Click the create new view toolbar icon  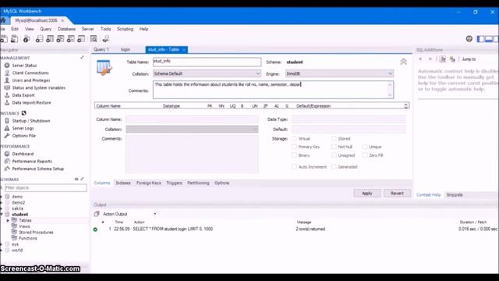pyautogui.click(x=60, y=39)
